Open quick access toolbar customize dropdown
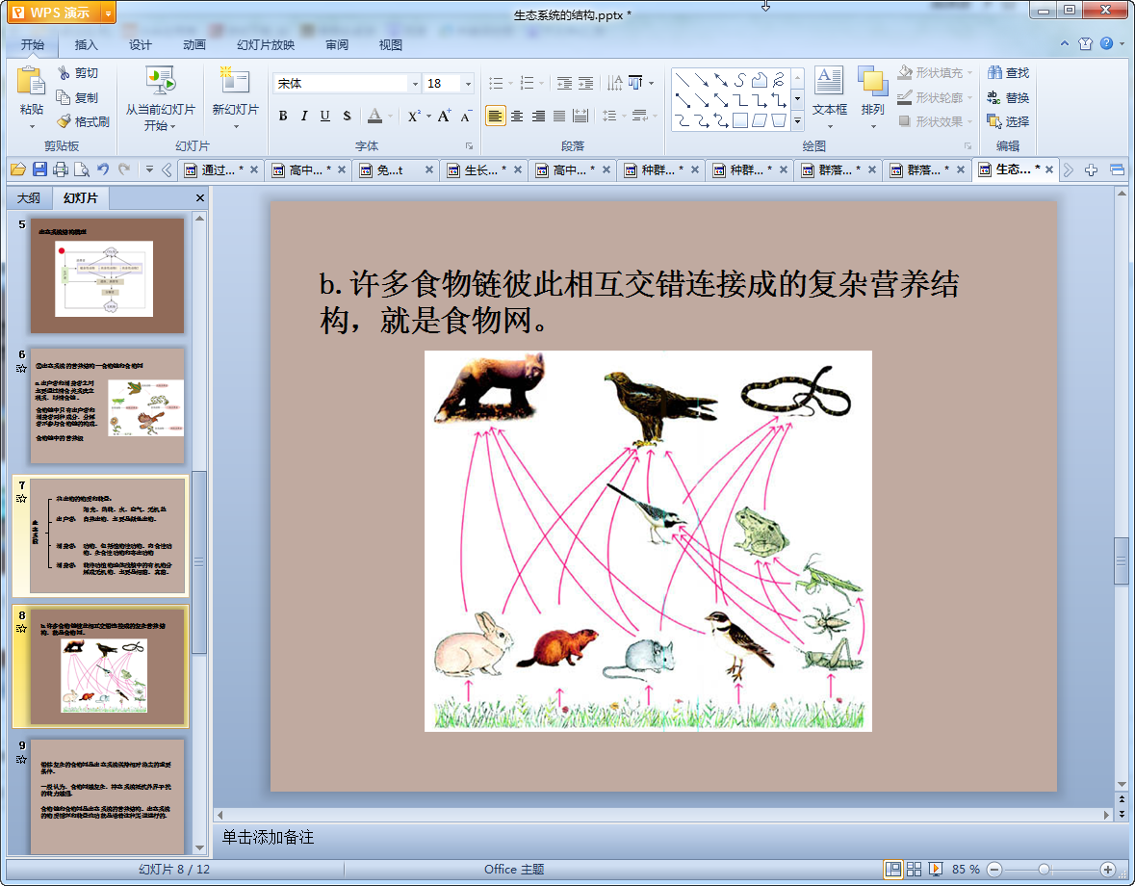The width and height of the screenshot is (1135, 886). 149,169
